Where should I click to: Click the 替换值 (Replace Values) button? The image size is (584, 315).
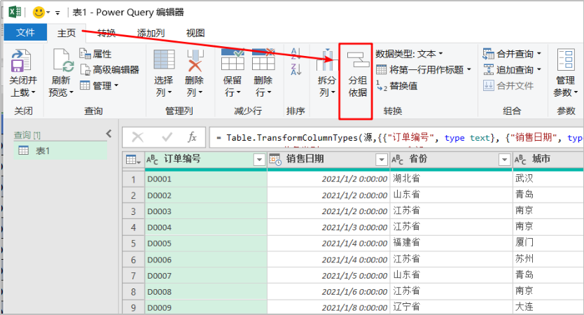click(397, 85)
